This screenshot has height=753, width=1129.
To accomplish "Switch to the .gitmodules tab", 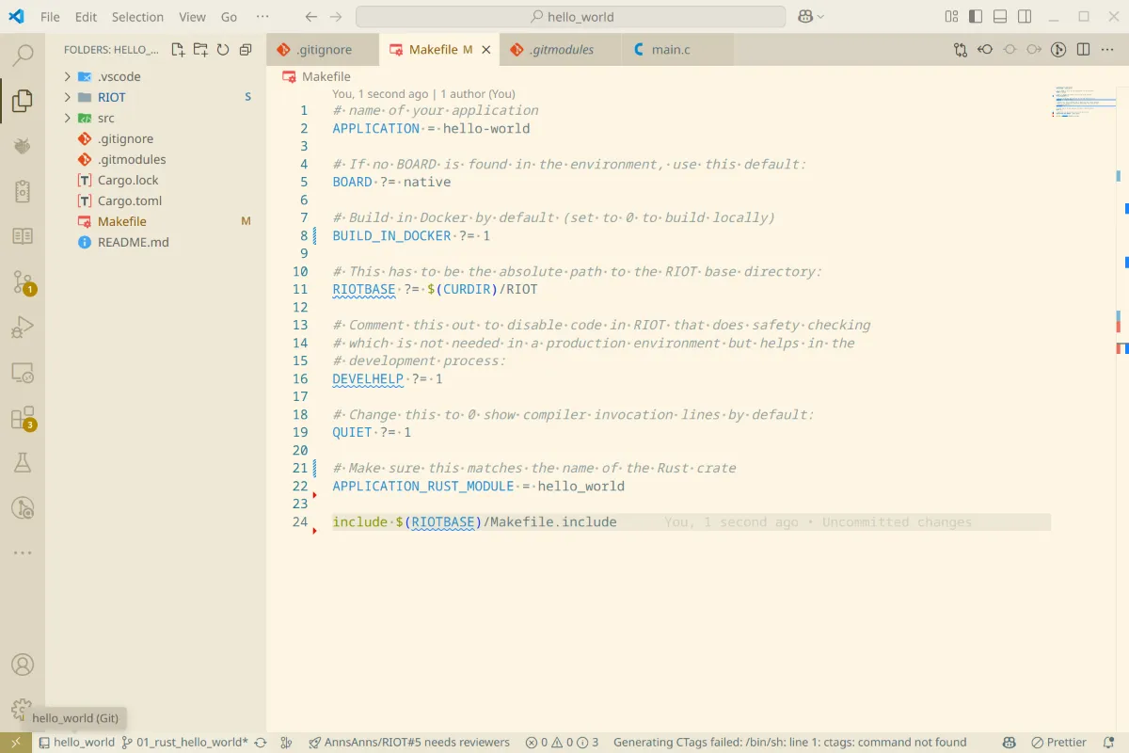I will [559, 49].
